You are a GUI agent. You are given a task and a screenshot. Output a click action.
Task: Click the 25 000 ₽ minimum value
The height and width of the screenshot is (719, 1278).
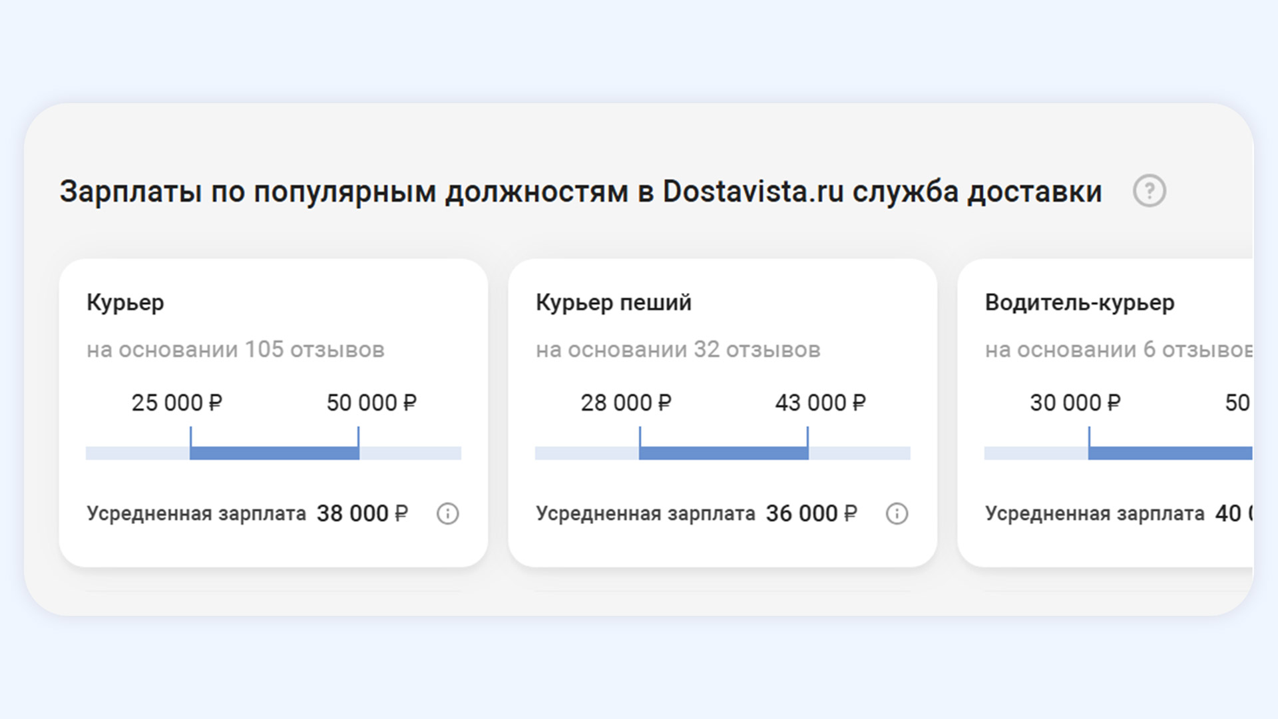coord(176,403)
